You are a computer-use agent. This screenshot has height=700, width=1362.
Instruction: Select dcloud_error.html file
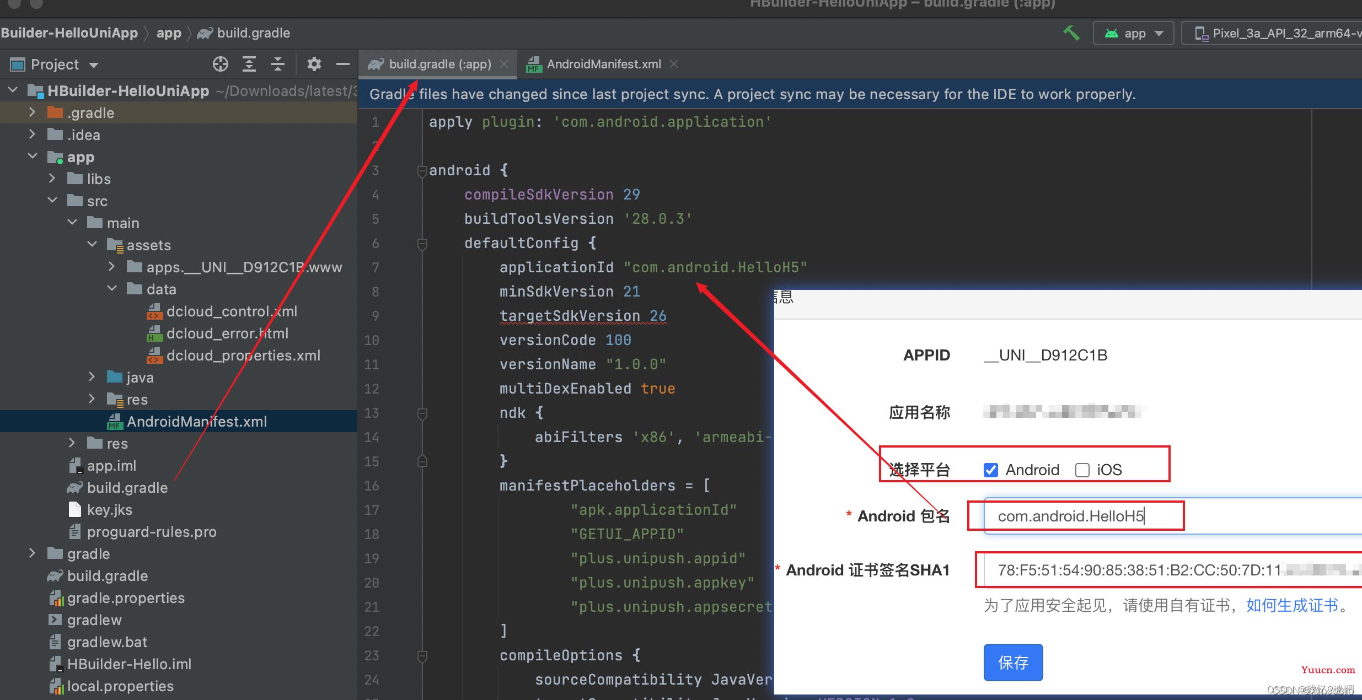[217, 333]
